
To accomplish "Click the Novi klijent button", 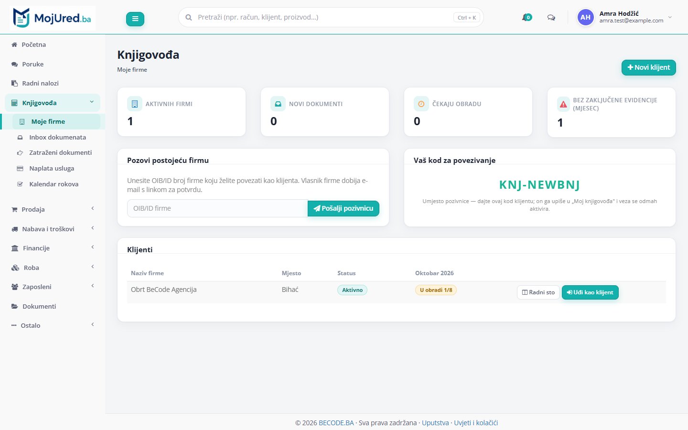I will click(648, 67).
